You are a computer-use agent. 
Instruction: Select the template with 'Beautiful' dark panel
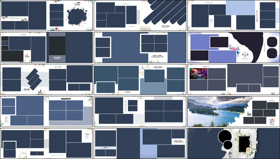[46, 47]
